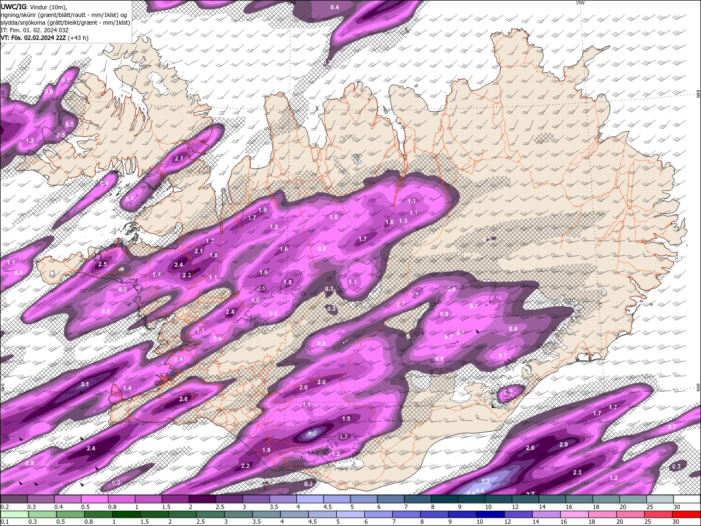
Task: Click the '3.1' precipitation value on the map
Action: (x=85, y=385)
